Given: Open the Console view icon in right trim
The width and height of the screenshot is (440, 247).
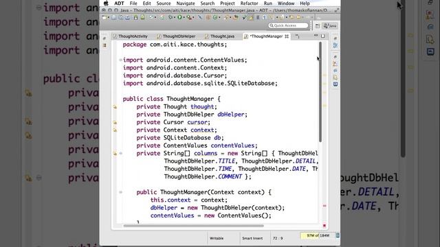Looking at the screenshot, I should click(335, 84).
